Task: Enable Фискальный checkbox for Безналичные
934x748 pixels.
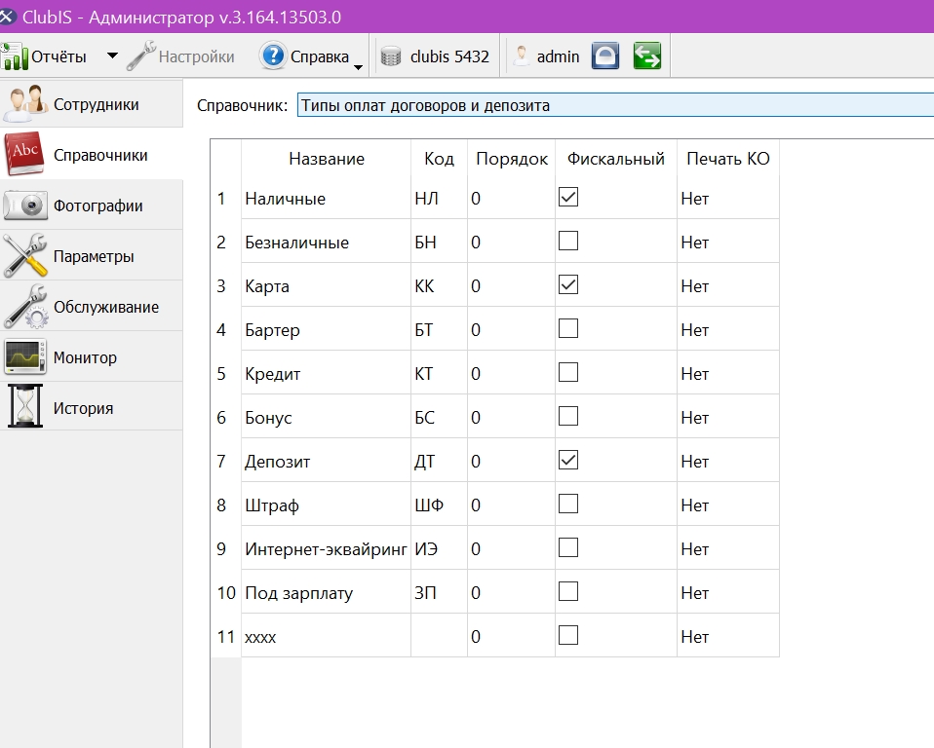Action: pos(568,241)
